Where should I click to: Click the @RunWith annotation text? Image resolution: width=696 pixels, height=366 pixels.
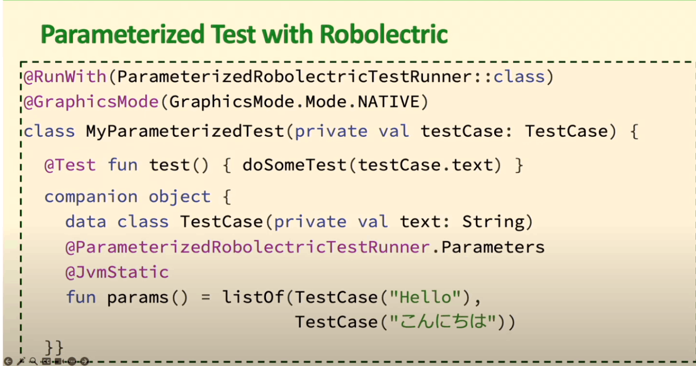point(65,77)
